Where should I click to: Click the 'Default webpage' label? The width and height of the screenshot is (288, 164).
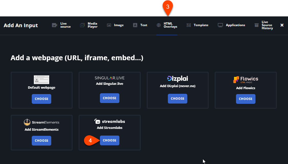click(x=42, y=88)
